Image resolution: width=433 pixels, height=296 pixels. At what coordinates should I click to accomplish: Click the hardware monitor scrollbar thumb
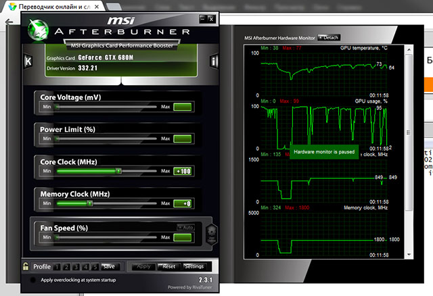(x=409, y=132)
